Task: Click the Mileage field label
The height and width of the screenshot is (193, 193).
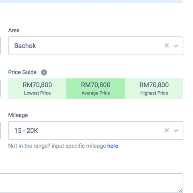Action: tap(18, 115)
